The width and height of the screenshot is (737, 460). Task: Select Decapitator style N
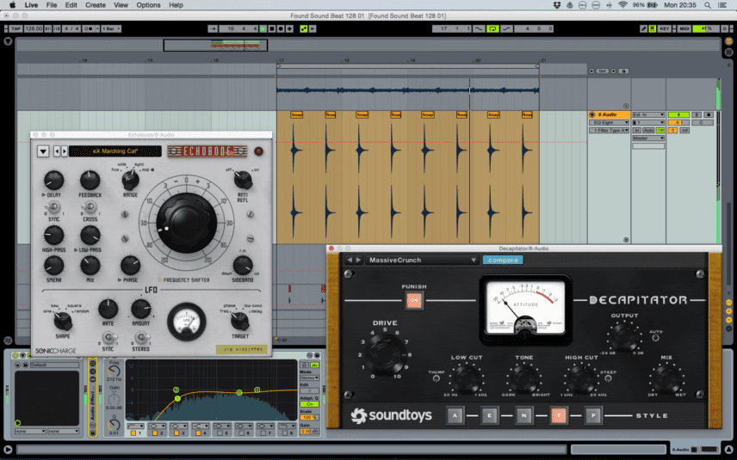point(523,415)
